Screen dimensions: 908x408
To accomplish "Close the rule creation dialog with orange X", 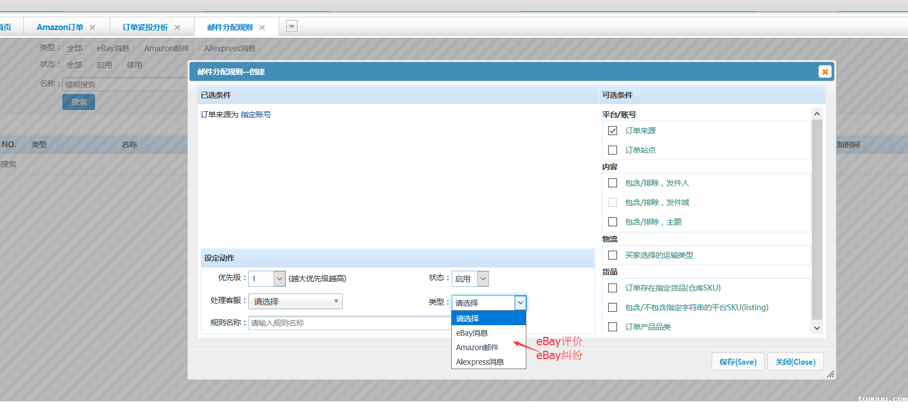I will tap(825, 72).
